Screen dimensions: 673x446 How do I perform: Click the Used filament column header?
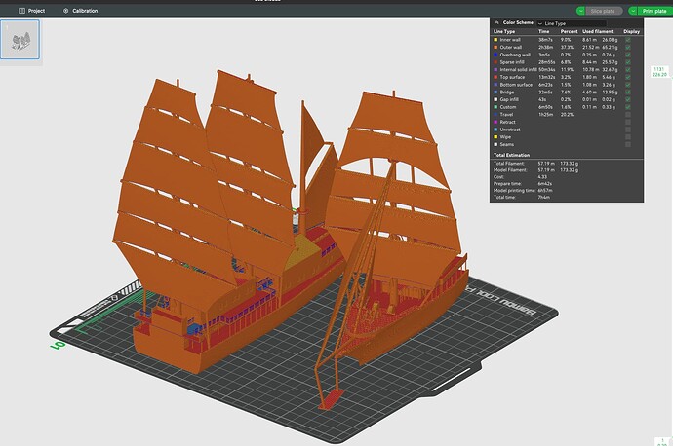click(598, 32)
